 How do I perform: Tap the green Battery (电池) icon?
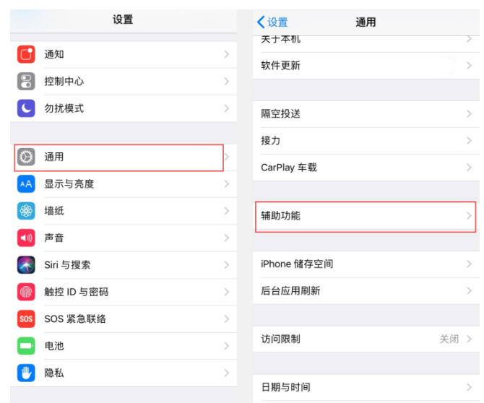click(x=26, y=346)
